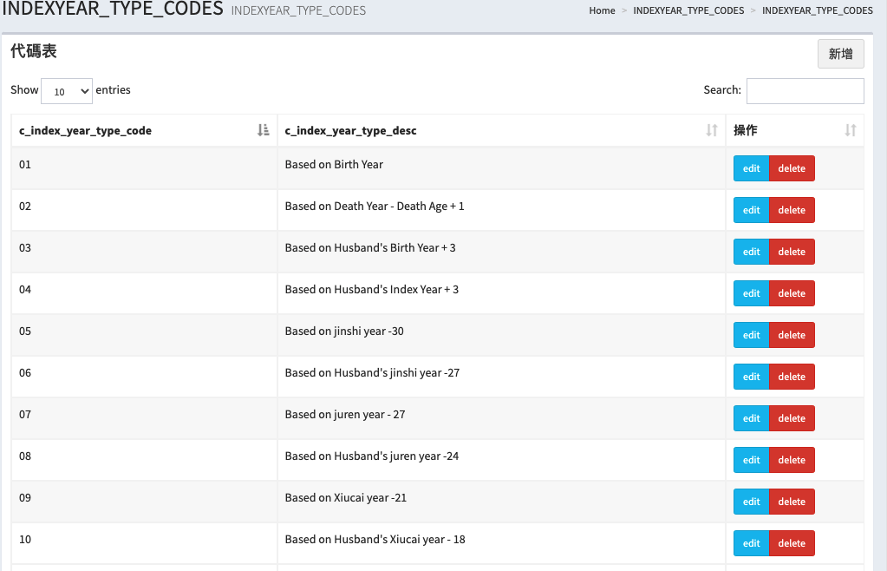Delete Husband's Xiucai year - 18 row
Screen dimensions: 887x571
792,543
